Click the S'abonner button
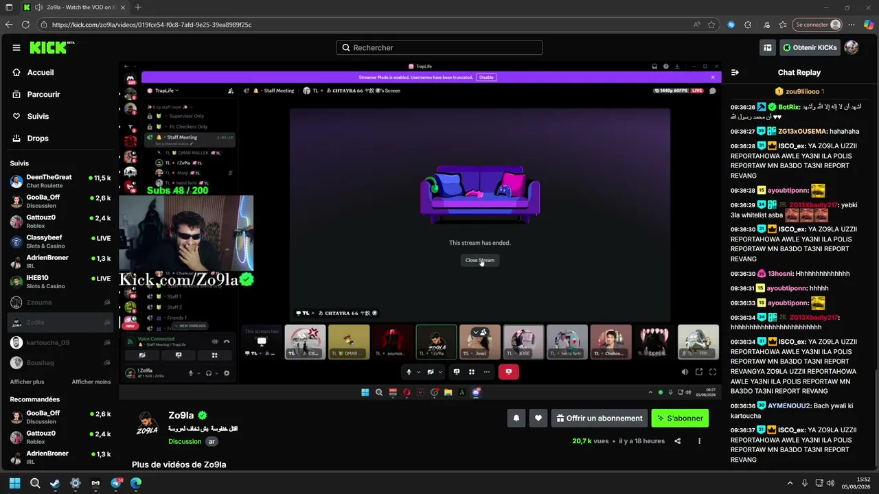This screenshot has height=494, width=879. [680, 418]
